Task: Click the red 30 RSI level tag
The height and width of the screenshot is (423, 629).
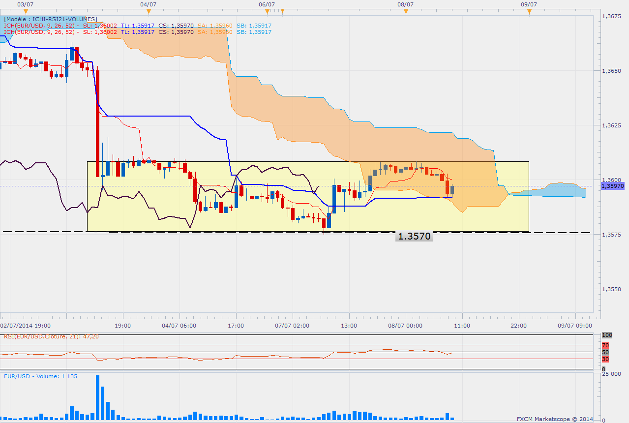Action: [x=606, y=359]
